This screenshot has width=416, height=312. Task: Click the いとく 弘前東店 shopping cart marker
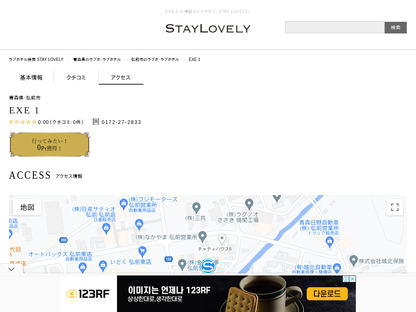[x=143, y=251]
